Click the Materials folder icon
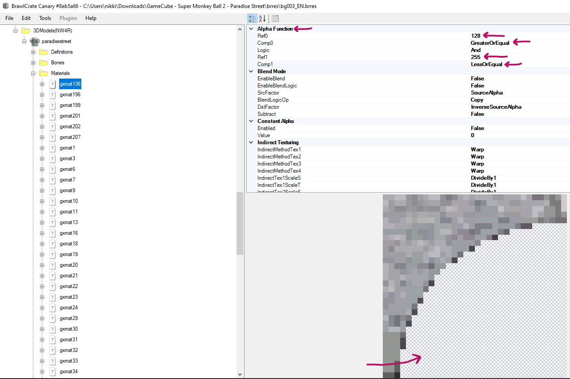The height and width of the screenshot is (379, 570). click(x=44, y=73)
